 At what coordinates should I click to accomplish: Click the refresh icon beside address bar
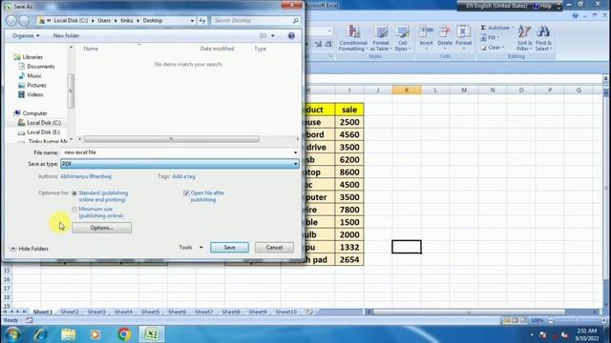pos(202,21)
